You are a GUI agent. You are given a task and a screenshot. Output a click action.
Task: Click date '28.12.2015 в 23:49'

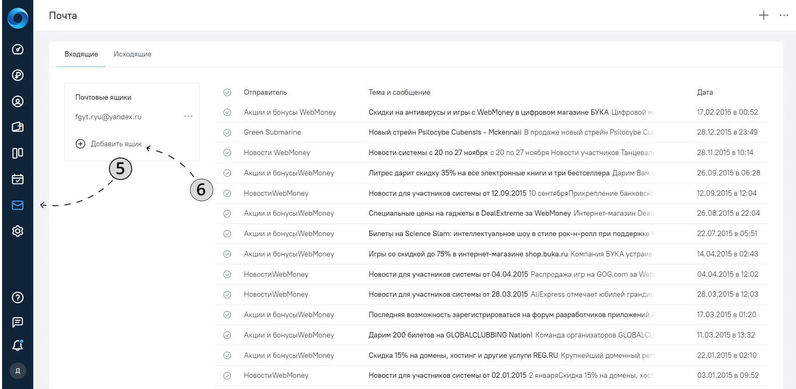727,132
